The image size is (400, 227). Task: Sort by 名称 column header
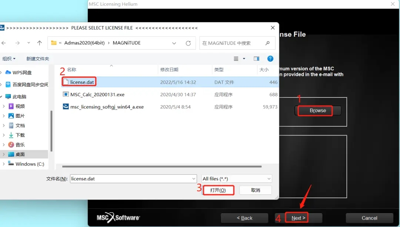(71, 69)
